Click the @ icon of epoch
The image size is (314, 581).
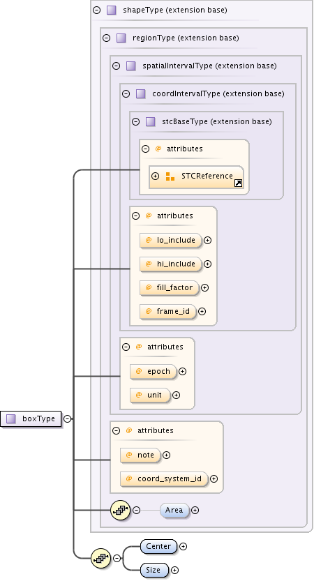click(x=139, y=371)
